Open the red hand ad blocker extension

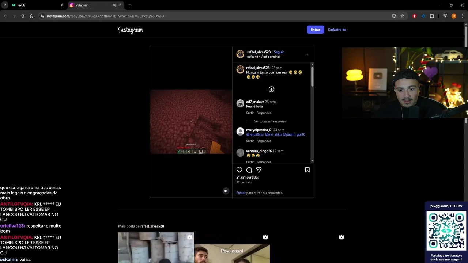pyautogui.click(x=414, y=16)
